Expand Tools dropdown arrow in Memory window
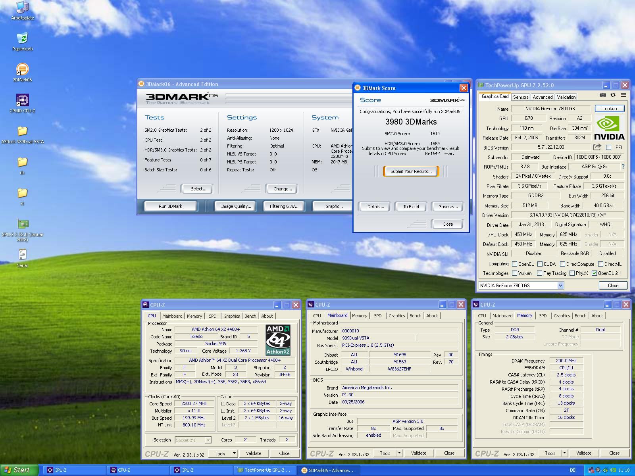 [x=564, y=453]
